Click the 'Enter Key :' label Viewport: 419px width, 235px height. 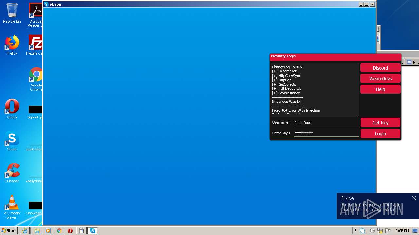click(281, 133)
